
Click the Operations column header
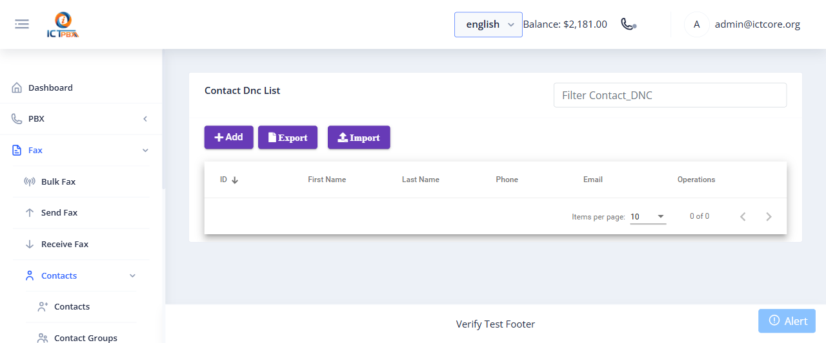pyautogui.click(x=696, y=180)
